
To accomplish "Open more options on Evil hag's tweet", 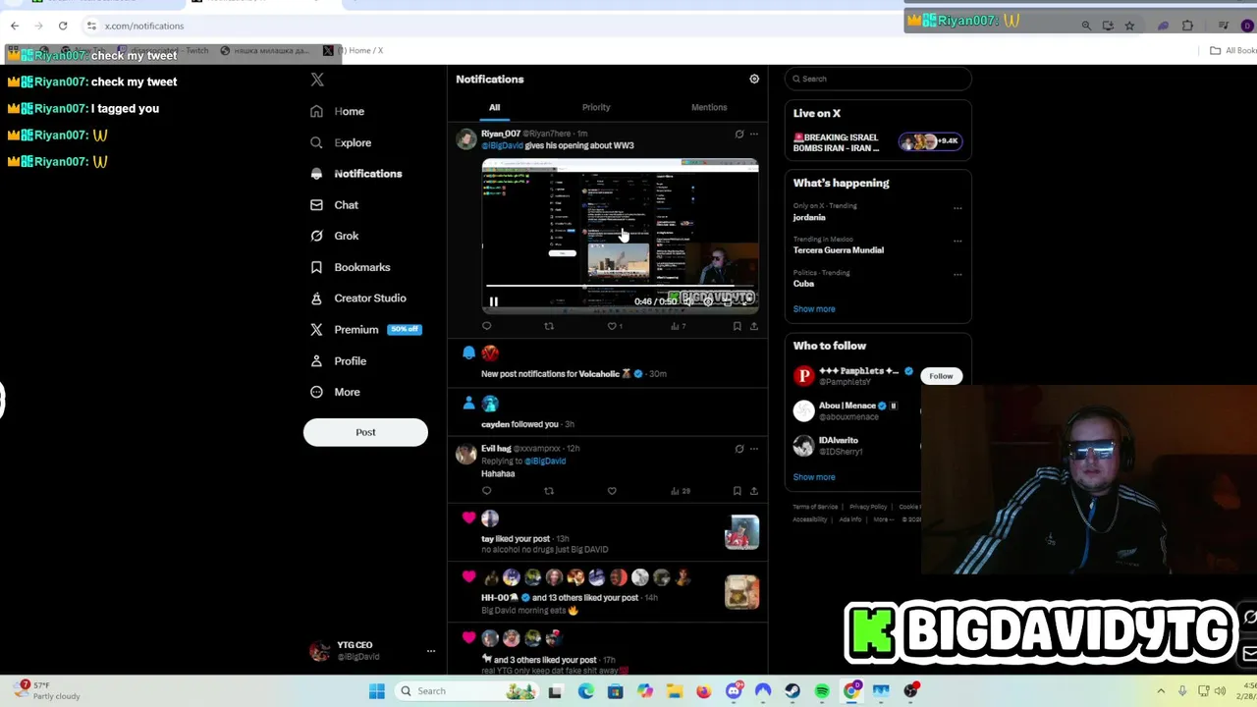I will pos(754,450).
